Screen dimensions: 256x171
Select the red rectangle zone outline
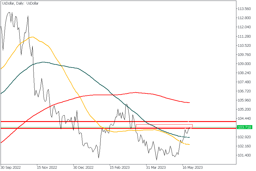coord(164,124)
